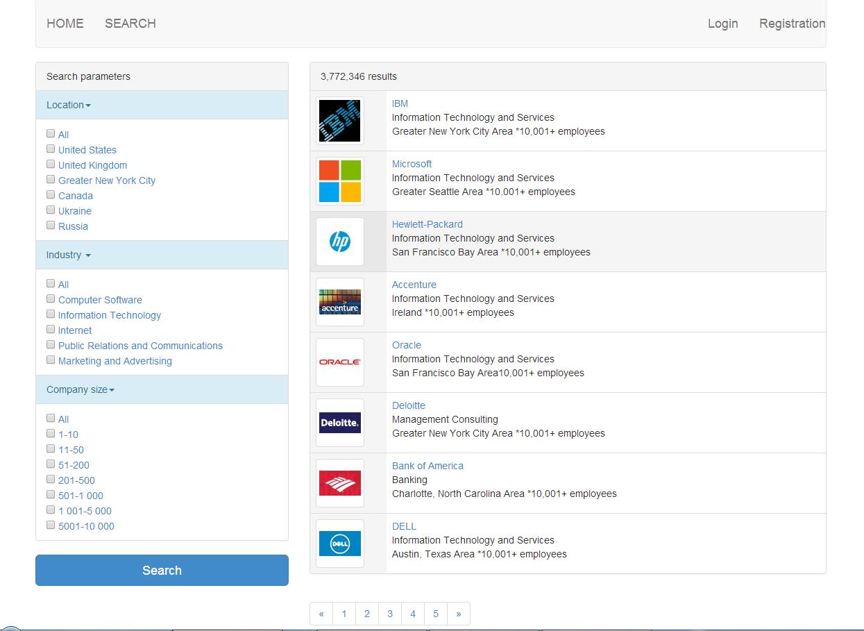Collapse the Location filter dropdown
Screen dimensions: 864x631
pyautogui.click(x=69, y=105)
